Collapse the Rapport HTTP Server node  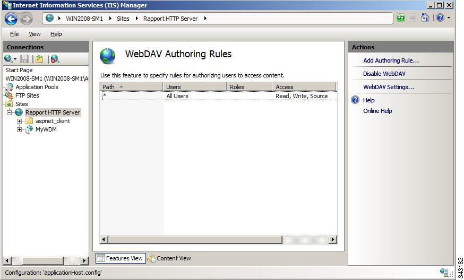tap(10, 112)
